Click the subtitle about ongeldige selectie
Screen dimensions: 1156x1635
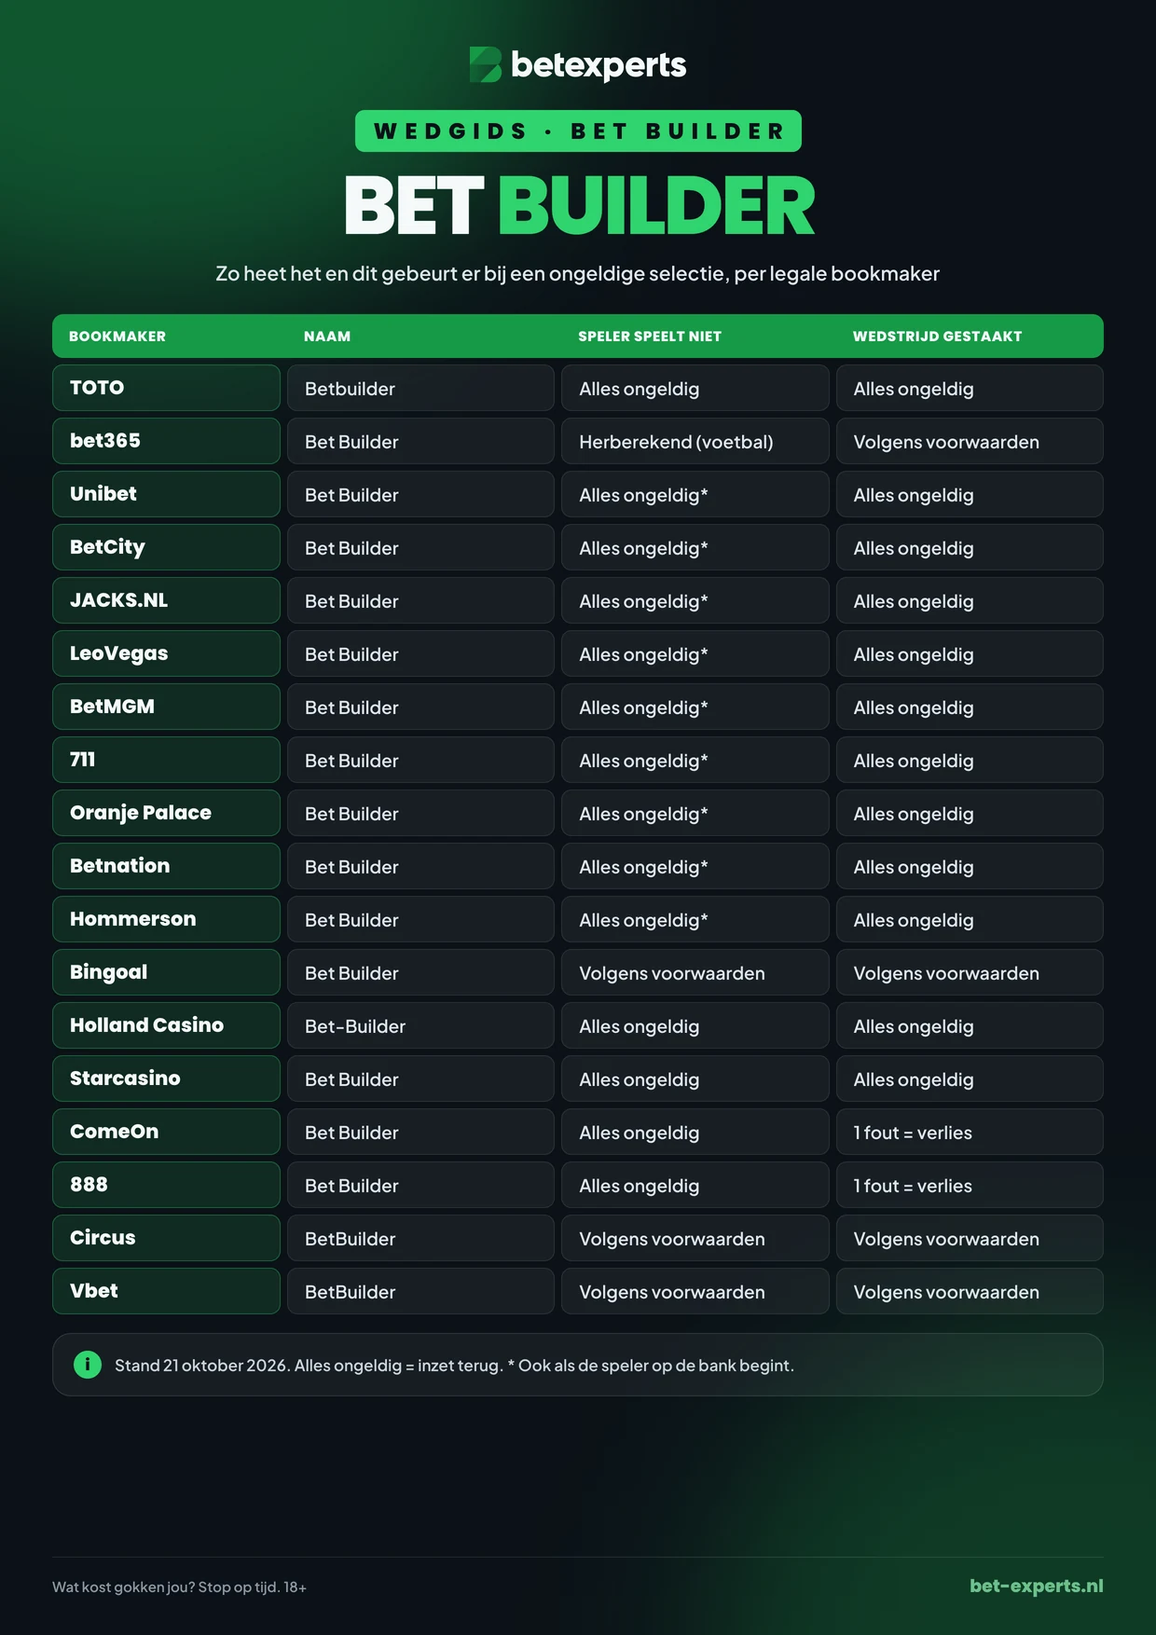(578, 273)
